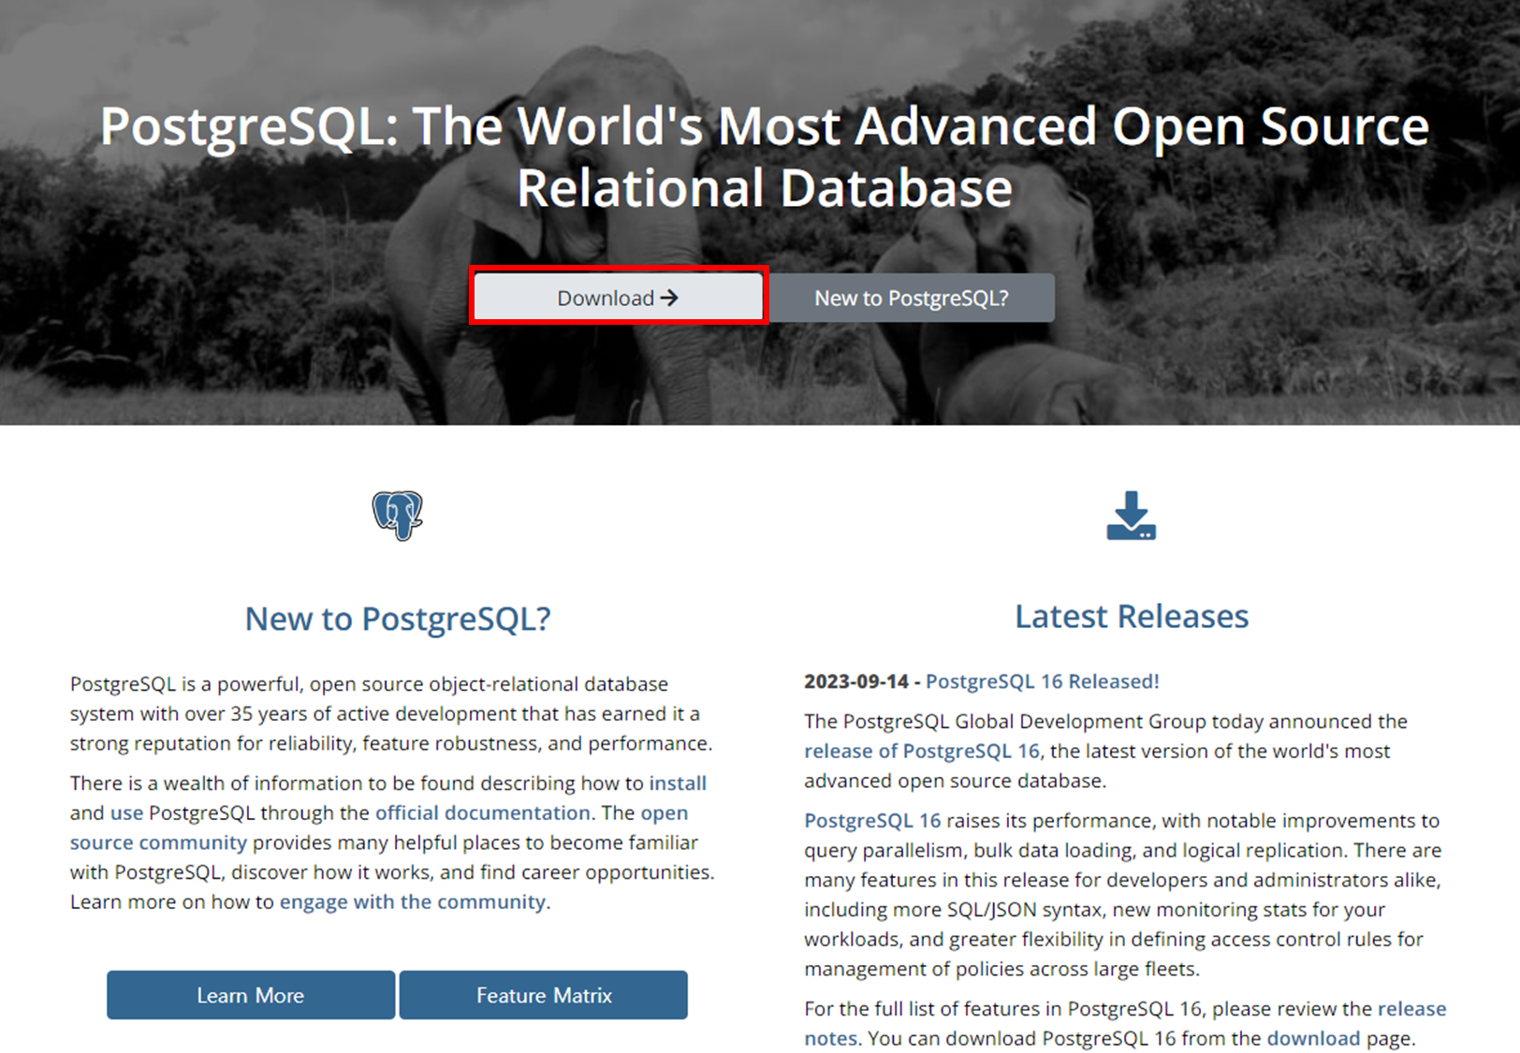Screen dimensions: 1520x1053
Task: Click the 'PostgreSQL 16' link starting the paragraph
Action: [x=872, y=820]
